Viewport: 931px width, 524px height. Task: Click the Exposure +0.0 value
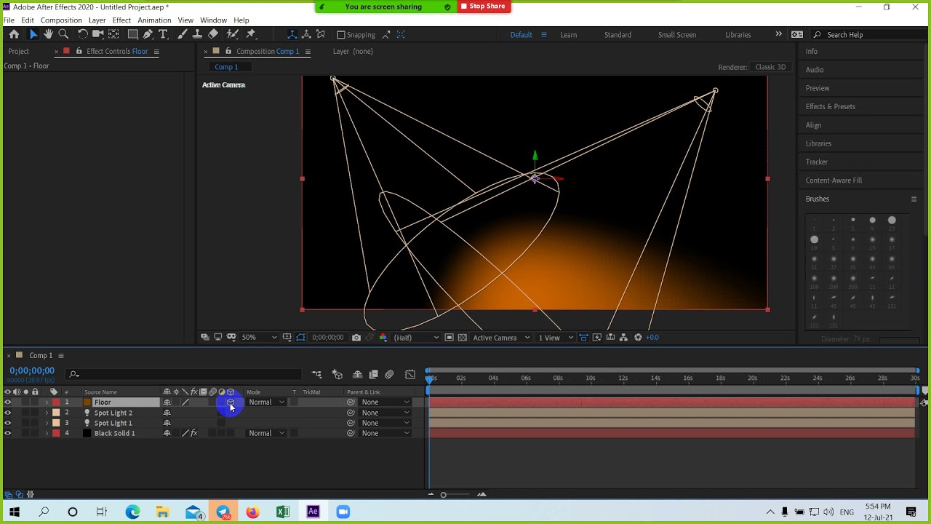[652, 337]
